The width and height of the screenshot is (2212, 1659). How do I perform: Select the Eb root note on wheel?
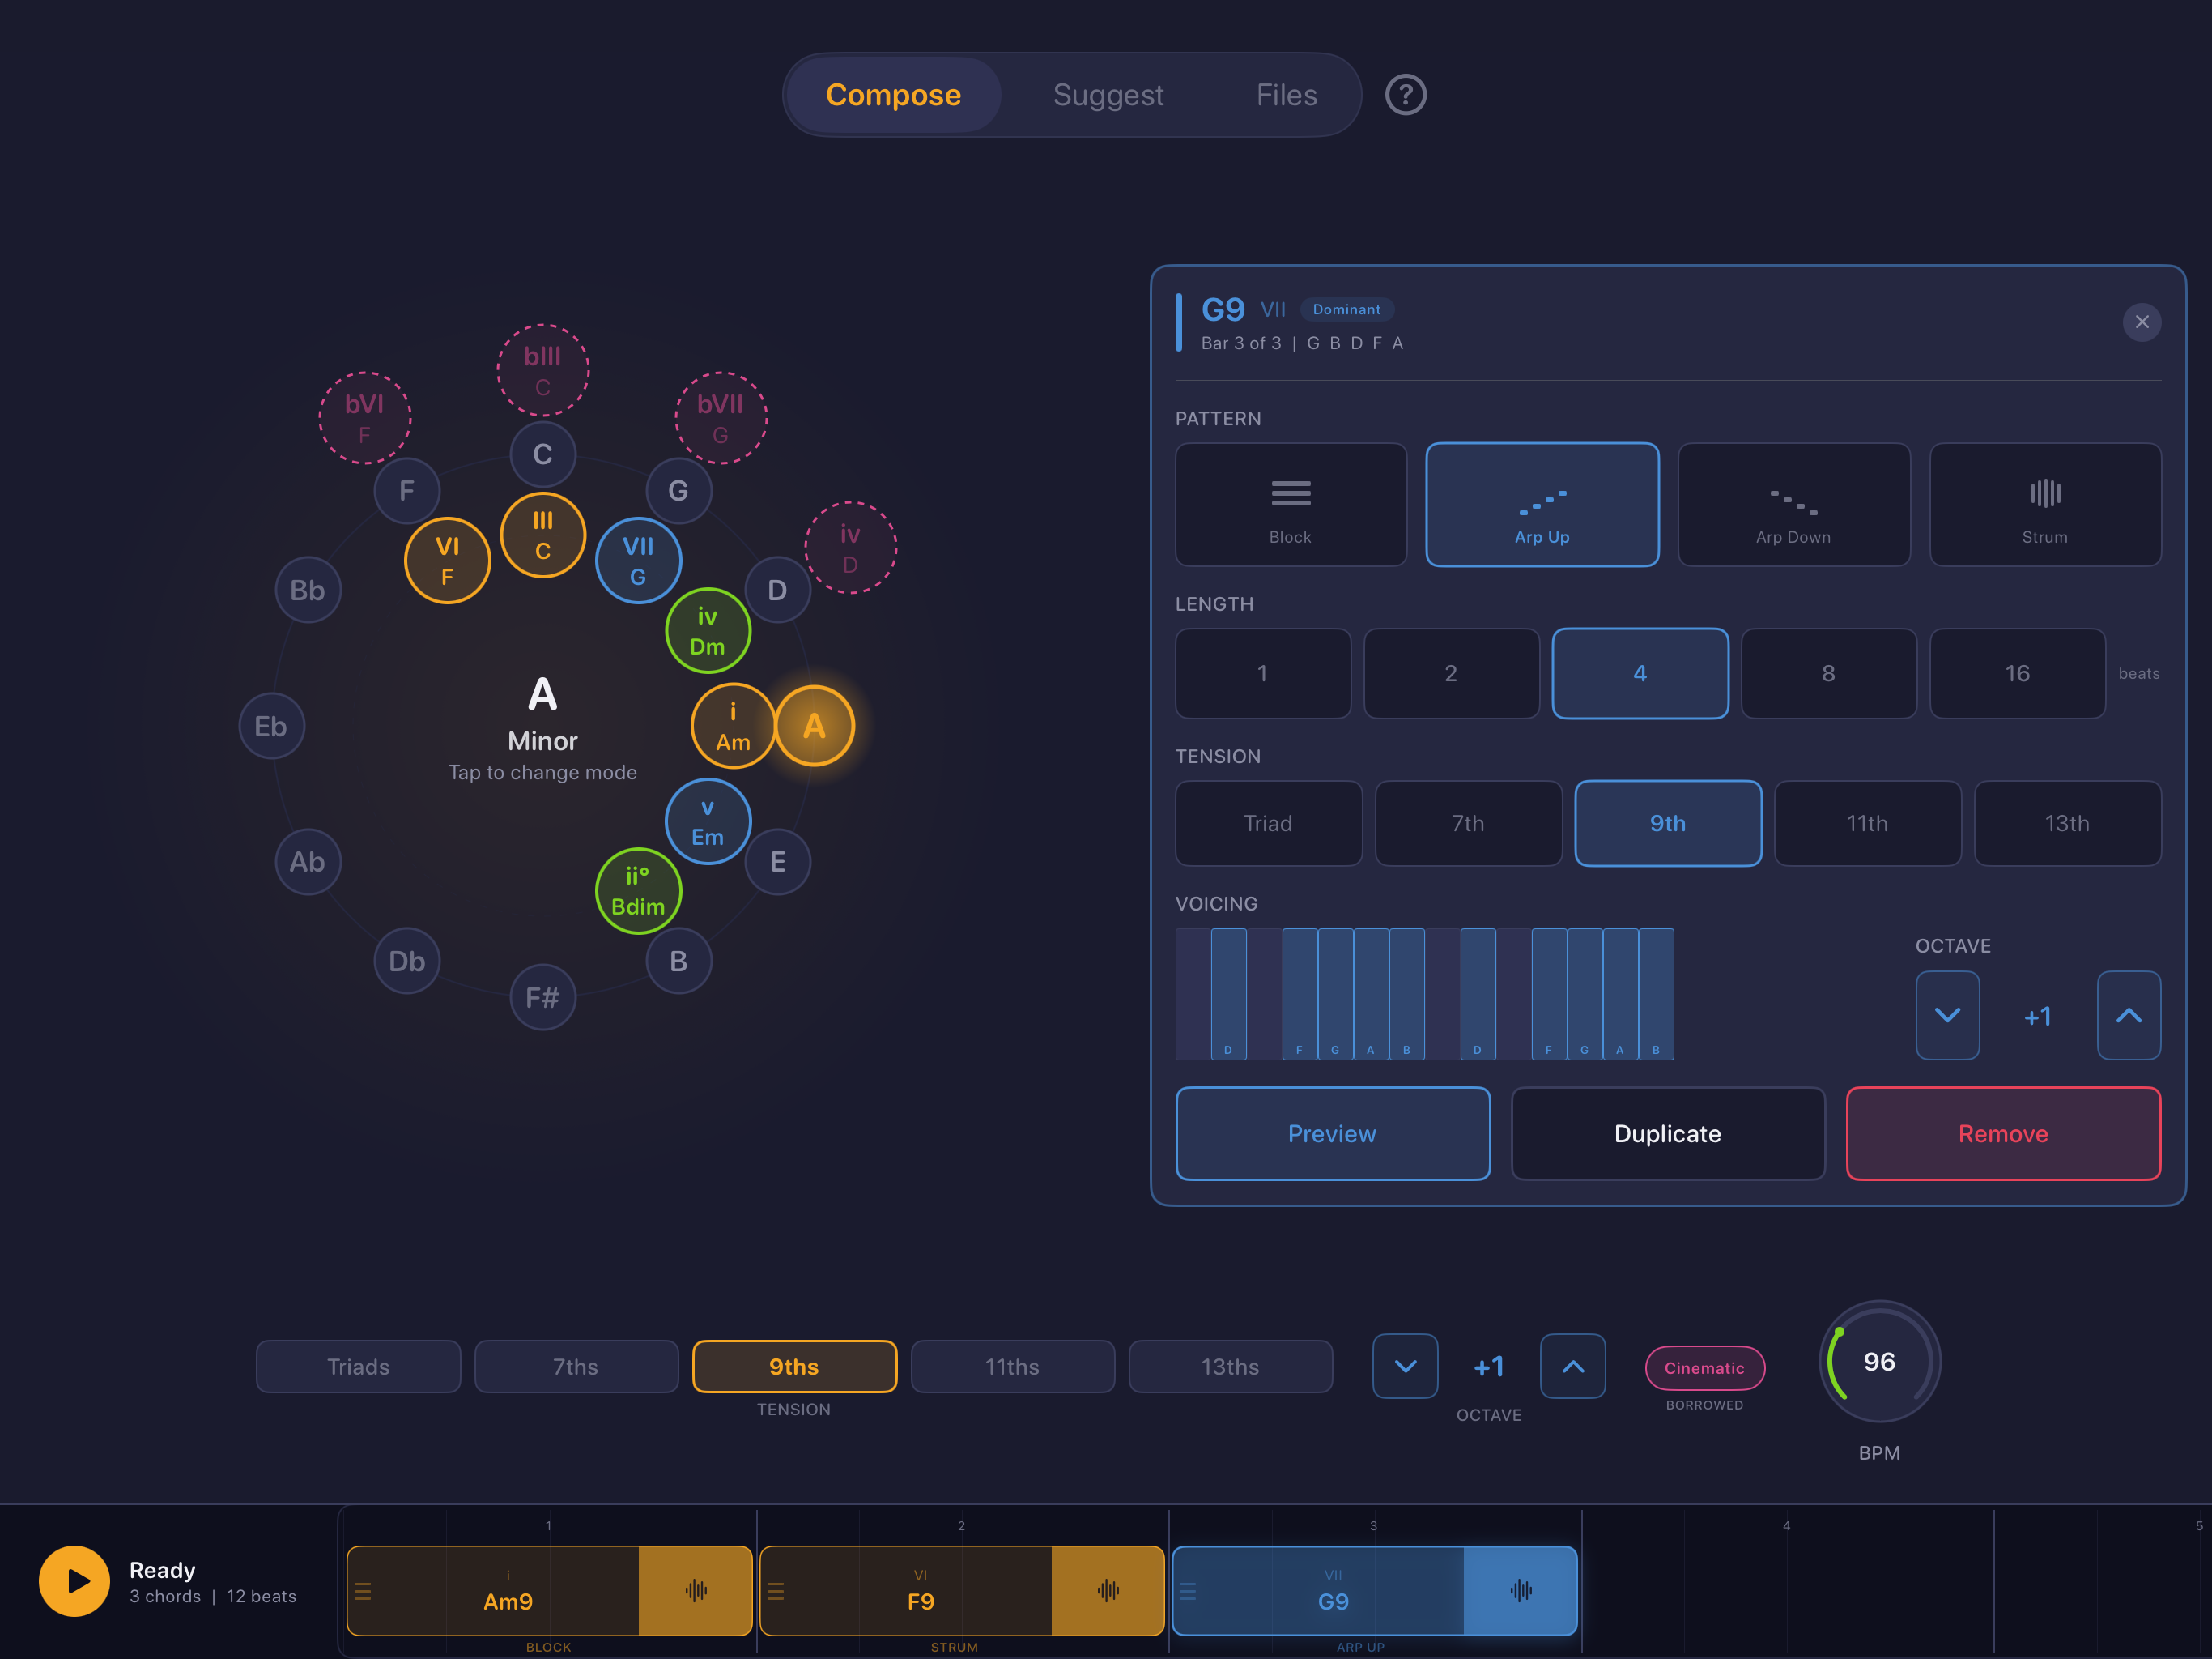pos(271,726)
